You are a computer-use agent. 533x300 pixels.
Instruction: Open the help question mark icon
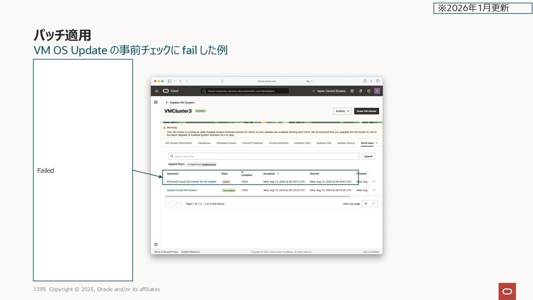click(x=369, y=91)
